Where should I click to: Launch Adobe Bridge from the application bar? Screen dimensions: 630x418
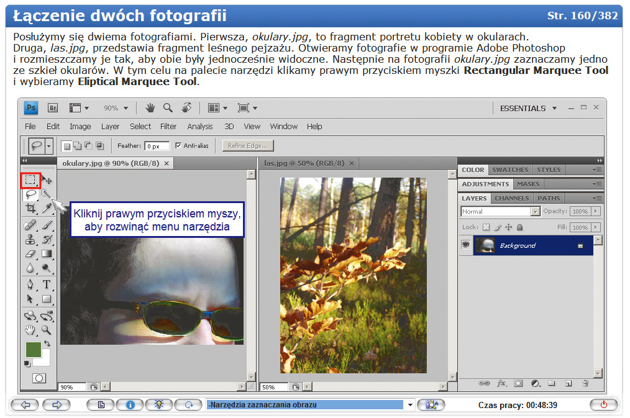pyautogui.click(x=53, y=107)
